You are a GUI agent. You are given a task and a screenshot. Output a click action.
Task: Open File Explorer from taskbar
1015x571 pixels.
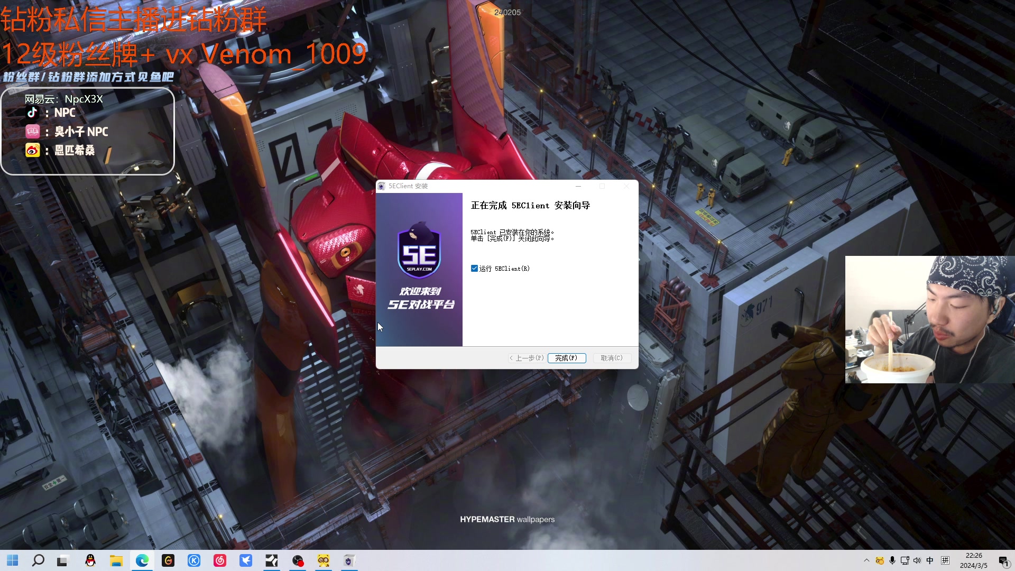[116, 560]
